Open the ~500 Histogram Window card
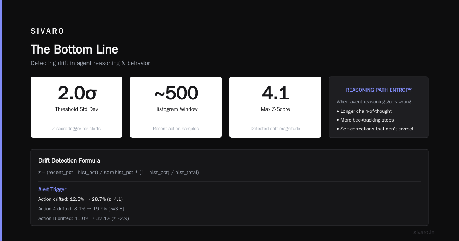459x241 pixels. coord(176,107)
